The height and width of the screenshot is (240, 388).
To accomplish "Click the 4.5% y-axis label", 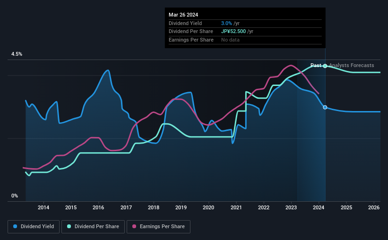I will coord(17,54).
